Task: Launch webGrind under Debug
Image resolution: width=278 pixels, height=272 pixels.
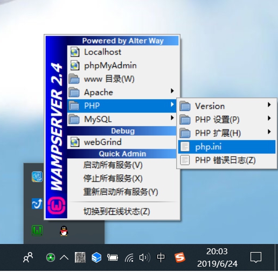Action: (122, 142)
